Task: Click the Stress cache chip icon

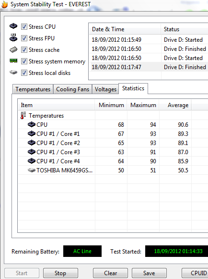Action: click(13, 49)
